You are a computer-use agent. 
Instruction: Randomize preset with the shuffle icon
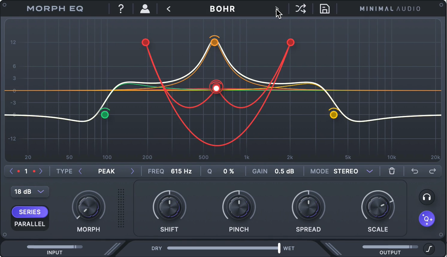(300, 9)
